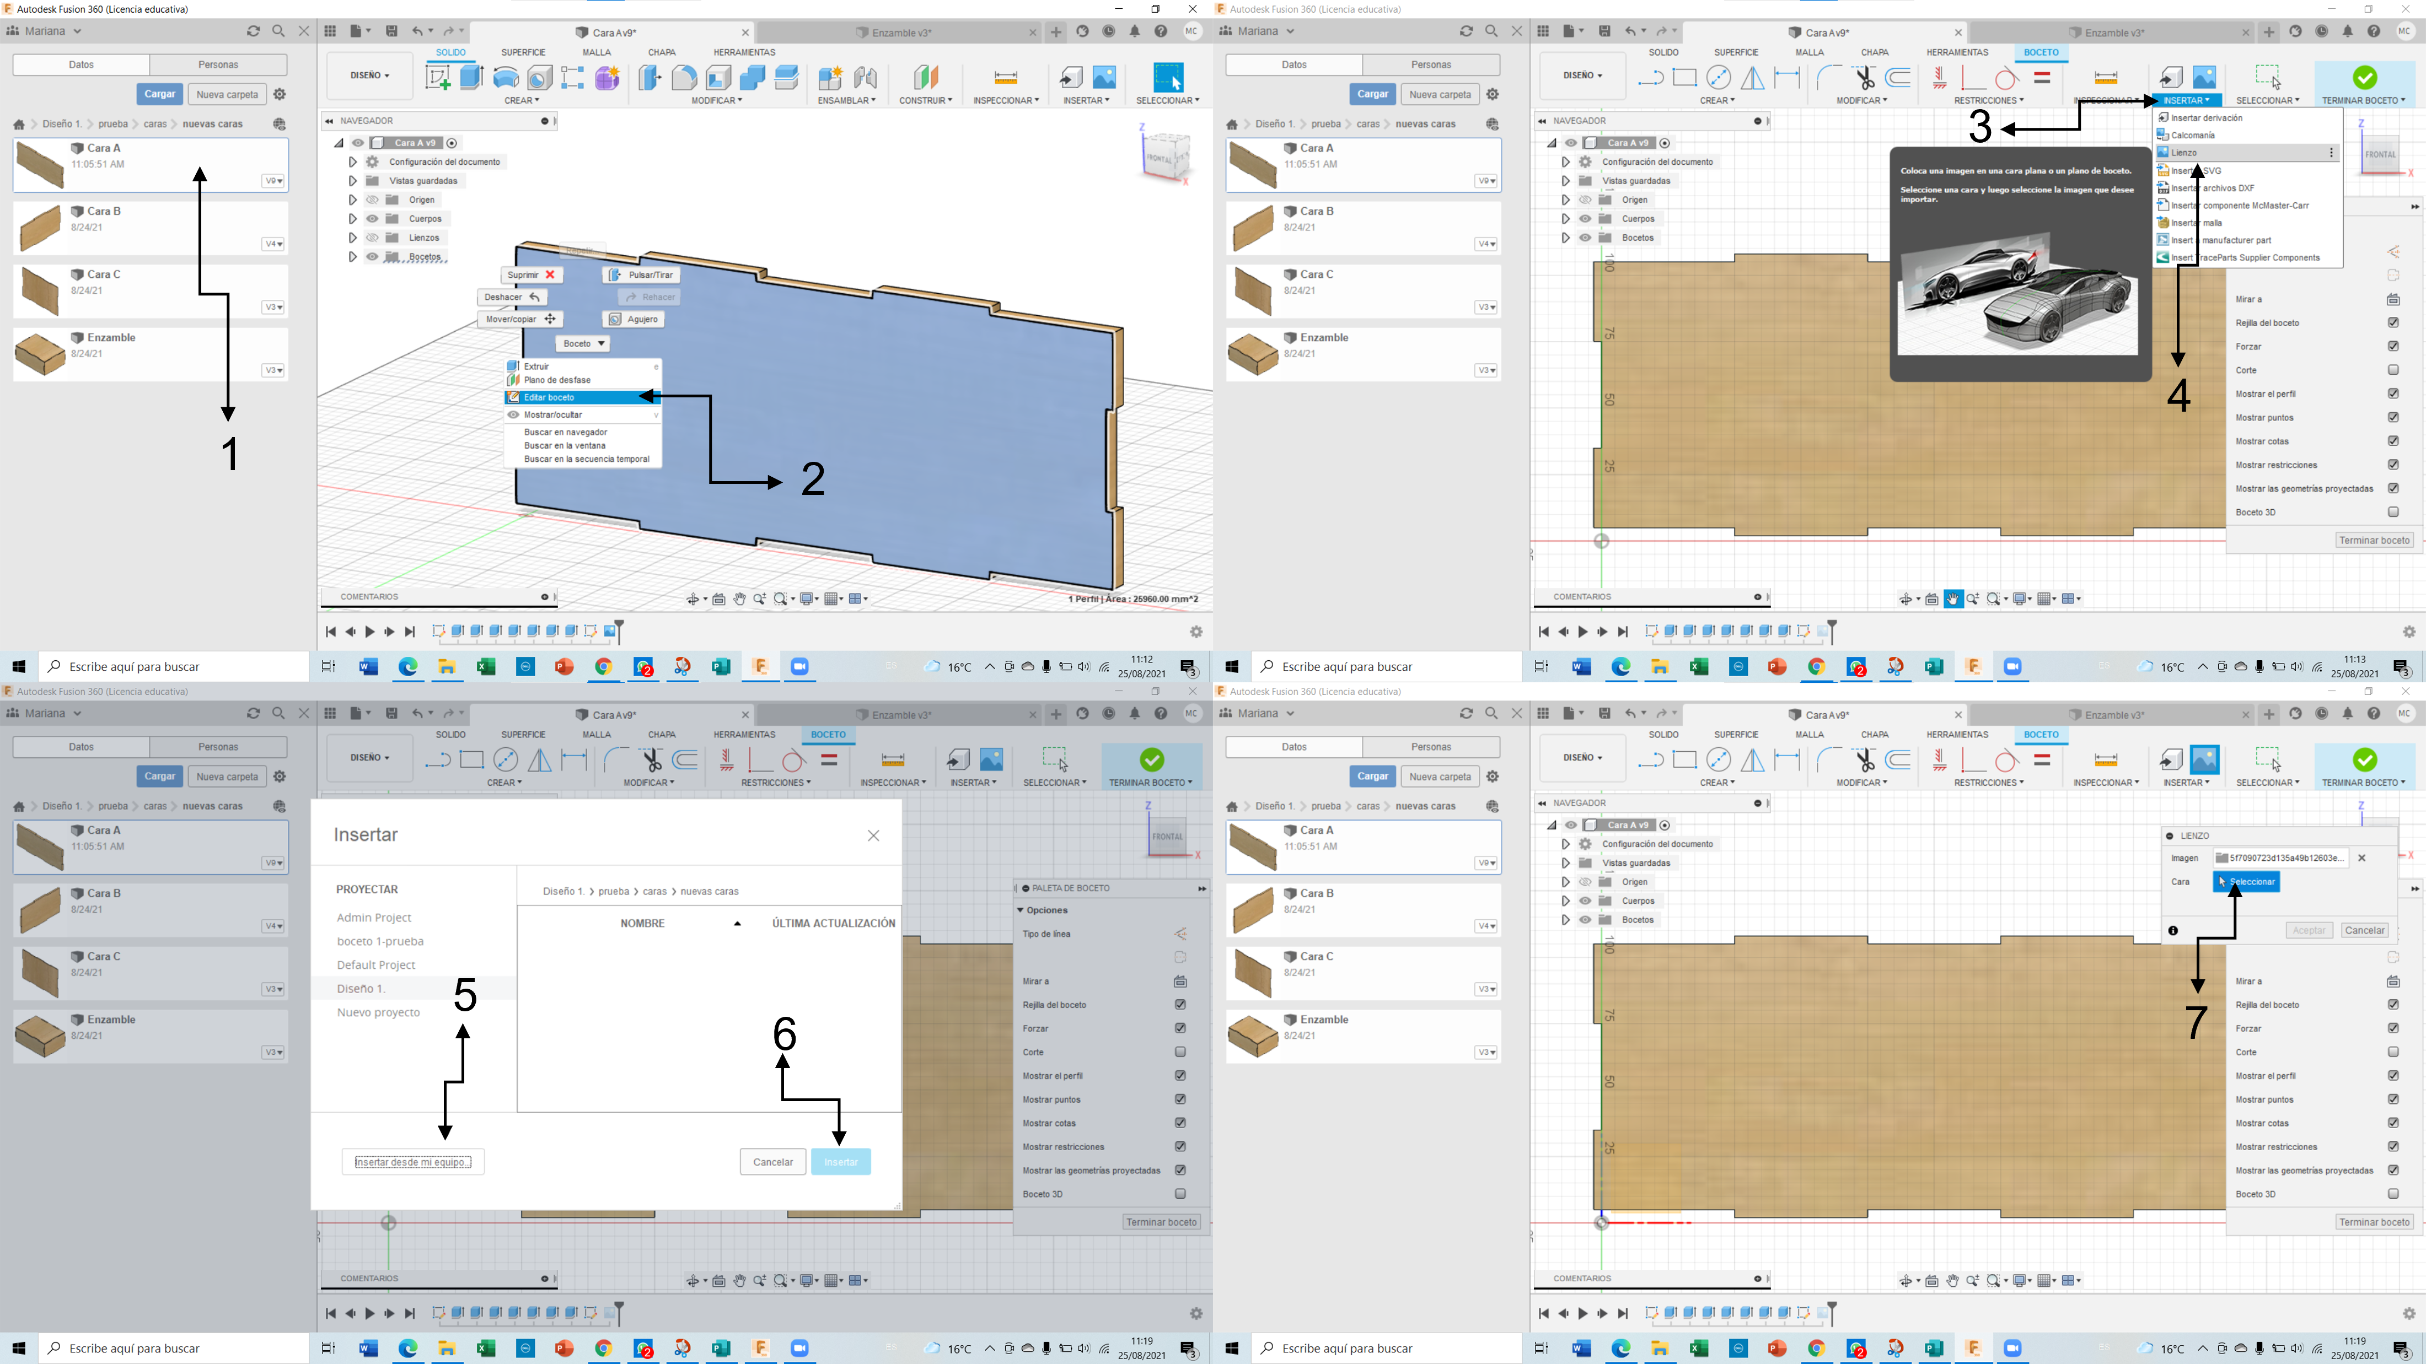Click the New Component icon in ENSAMBLAR
2426x1364 pixels.
click(x=830, y=77)
